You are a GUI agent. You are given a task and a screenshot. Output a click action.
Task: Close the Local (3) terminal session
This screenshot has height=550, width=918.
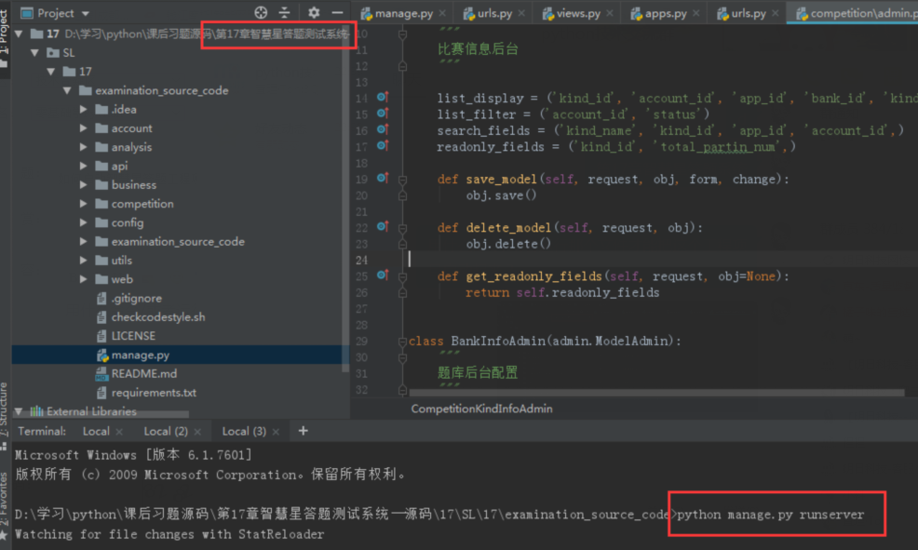pyautogui.click(x=276, y=432)
